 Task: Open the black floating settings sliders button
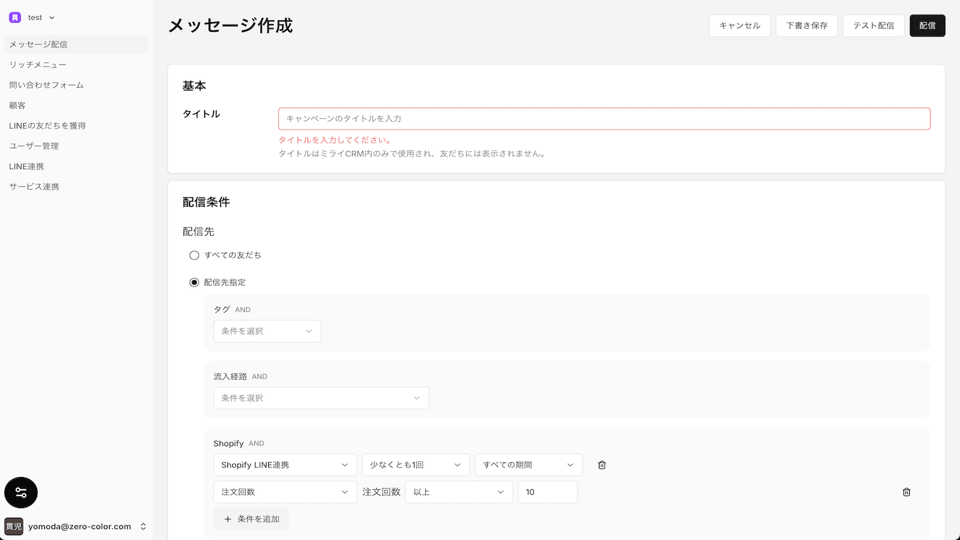tap(21, 493)
